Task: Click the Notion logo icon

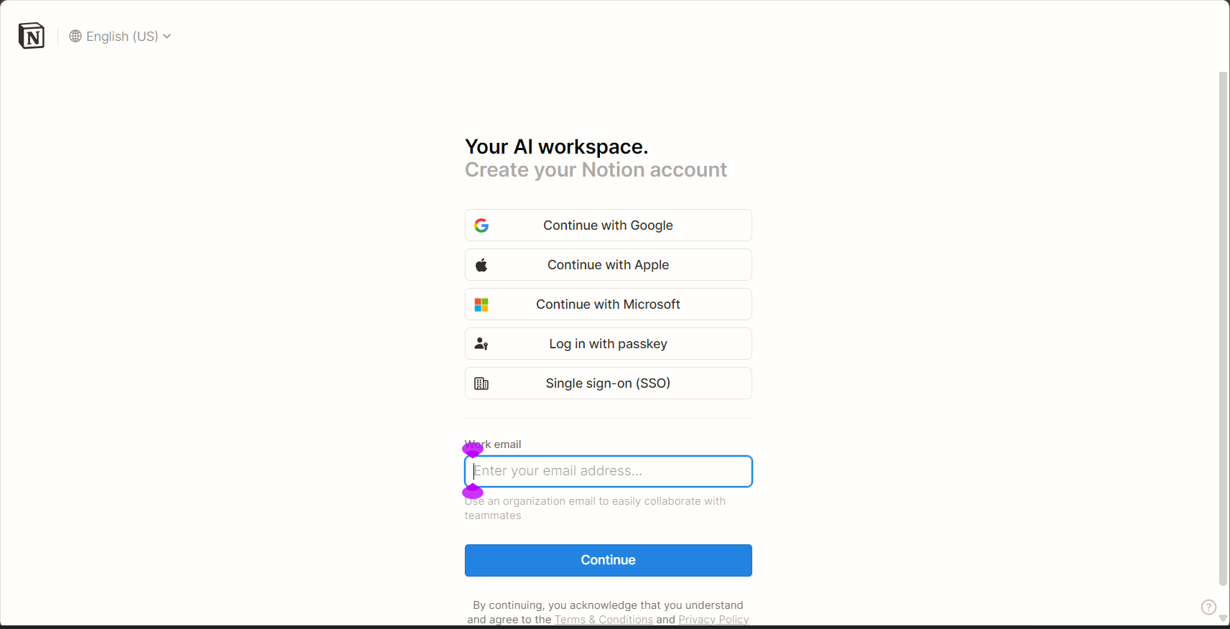Action: pos(32,36)
